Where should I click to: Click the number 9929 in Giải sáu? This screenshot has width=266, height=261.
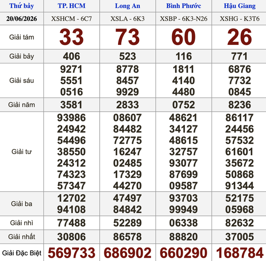point(128,92)
